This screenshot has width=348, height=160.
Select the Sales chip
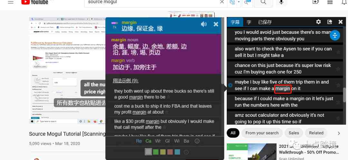click(294, 133)
